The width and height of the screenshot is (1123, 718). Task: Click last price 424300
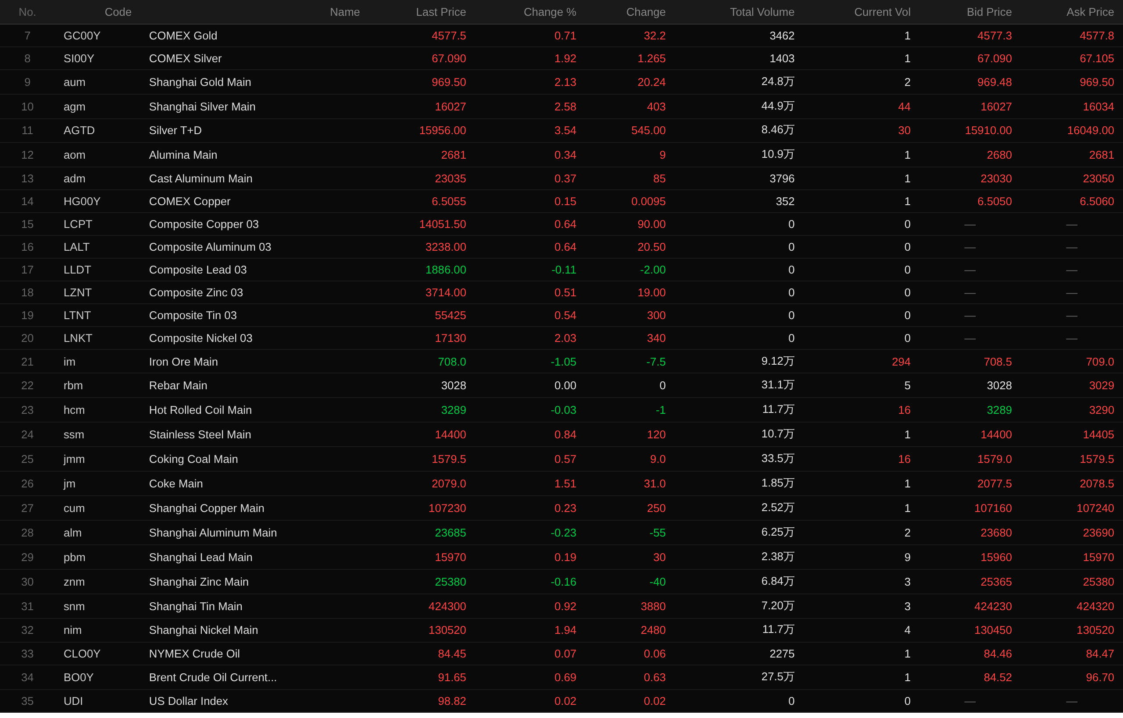coord(447,607)
